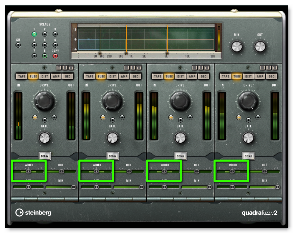The height and width of the screenshot is (237, 297).
Task: Click the low band OUT slider handle
Action: pyautogui.click(x=61, y=172)
